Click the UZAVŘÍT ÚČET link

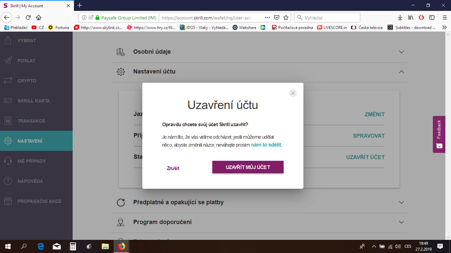365,157
